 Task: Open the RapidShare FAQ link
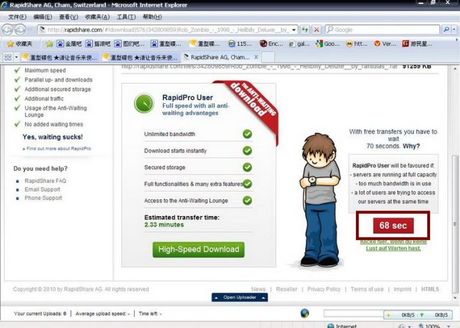click(45, 181)
